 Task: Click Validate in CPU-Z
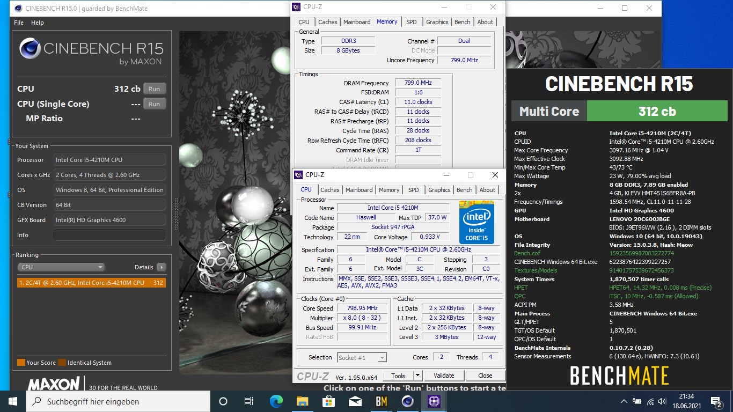tap(444, 376)
